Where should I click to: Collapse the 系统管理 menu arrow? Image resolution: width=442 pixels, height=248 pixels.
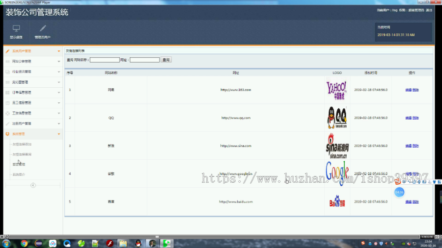tap(59, 134)
